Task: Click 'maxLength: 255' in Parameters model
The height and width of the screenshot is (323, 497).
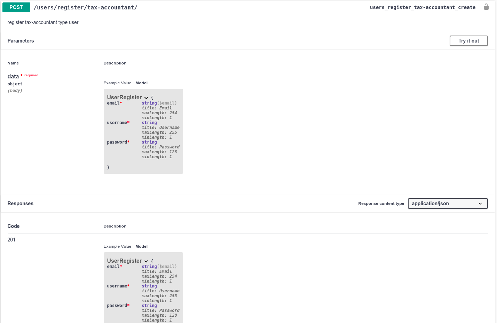Action: [x=159, y=132]
